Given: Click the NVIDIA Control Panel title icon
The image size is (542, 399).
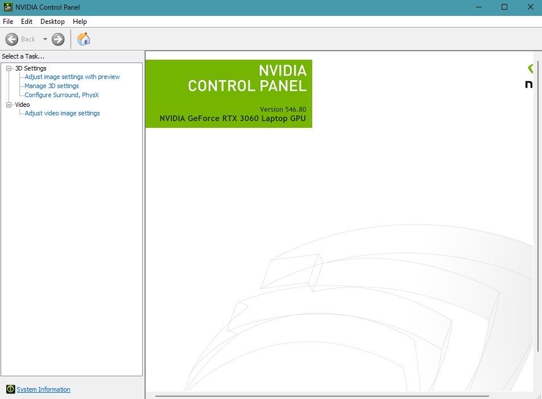Looking at the screenshot, I should [7, 7].
